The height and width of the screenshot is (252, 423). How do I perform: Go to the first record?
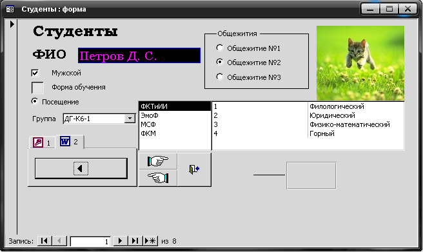[44, 240]
